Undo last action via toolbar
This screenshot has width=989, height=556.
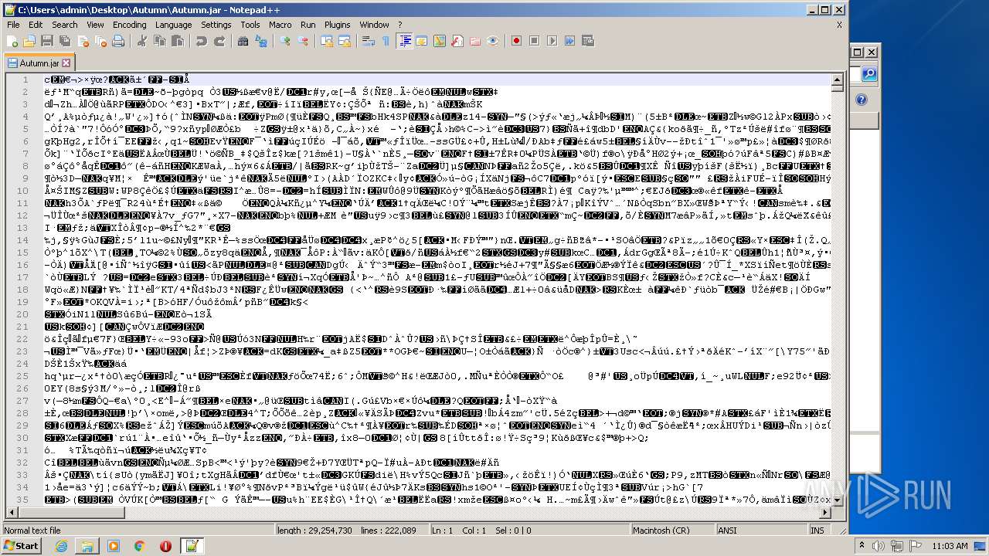coord(201,41)
